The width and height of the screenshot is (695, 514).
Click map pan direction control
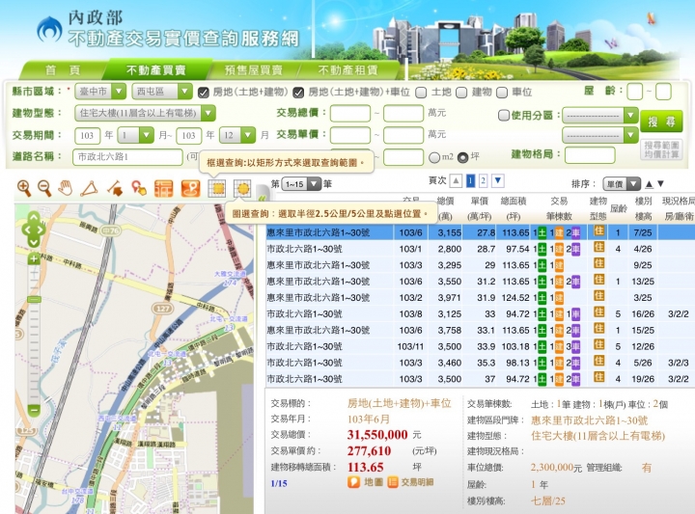pyautogui.click(x=34, y=230)
